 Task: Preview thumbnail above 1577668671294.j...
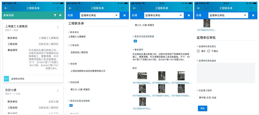coord(162,89)
